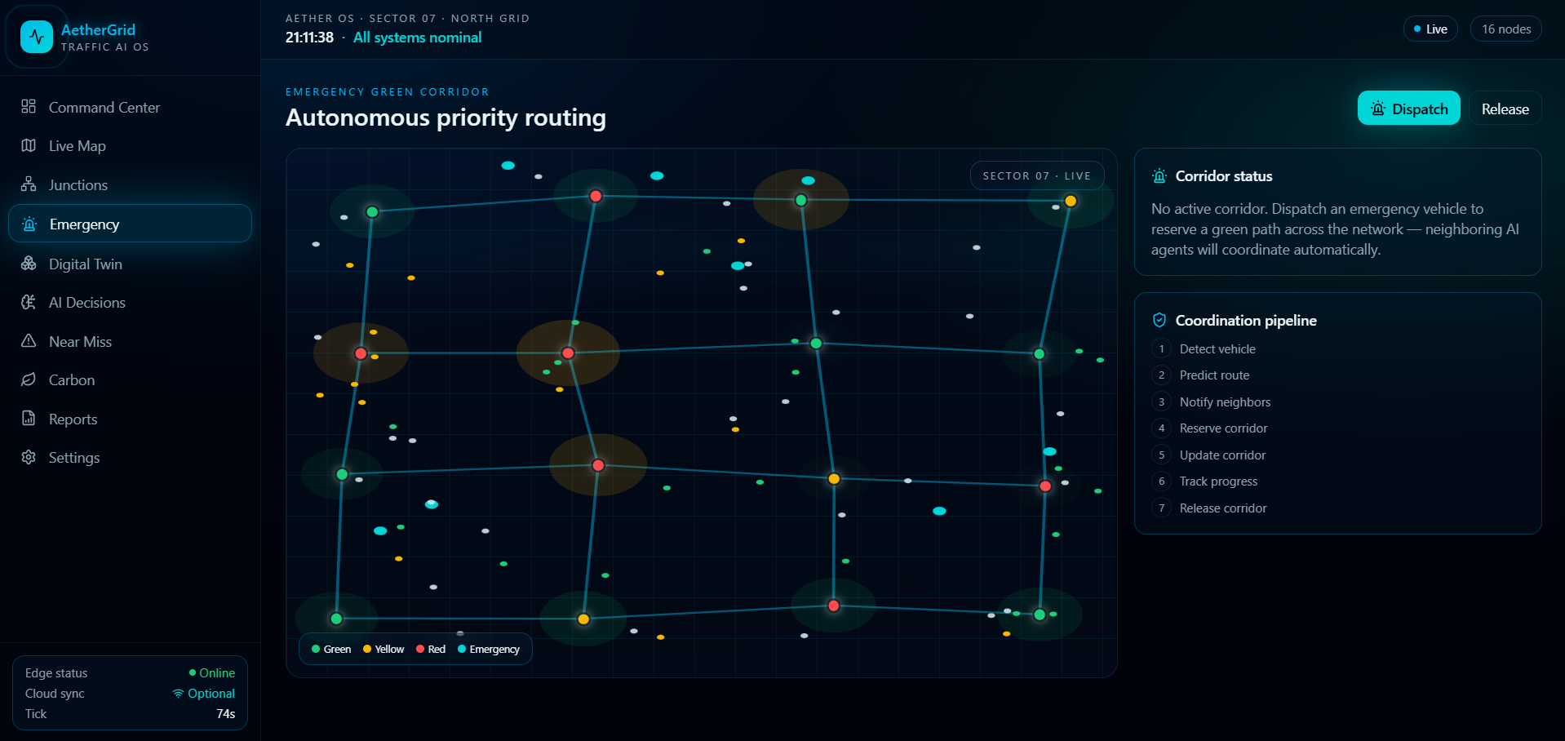Open AI Decisions brain icon
This screenshot has height=741, width=1565.
tap(29, 302)
